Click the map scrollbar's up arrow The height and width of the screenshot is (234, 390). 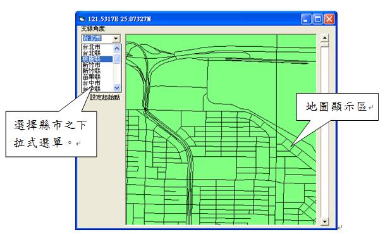(x=325, y=38)
